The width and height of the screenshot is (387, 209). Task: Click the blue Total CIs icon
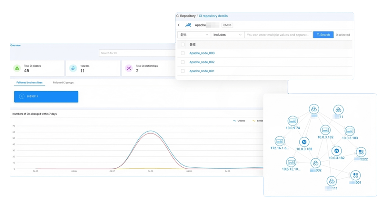click(73, 68)
